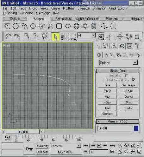Open the selection filter All dropdown

click(86, 36)
